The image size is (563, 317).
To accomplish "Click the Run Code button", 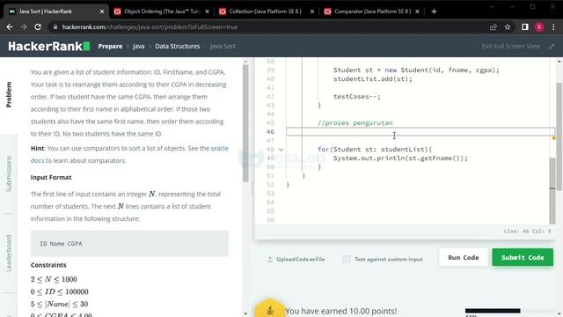I will click(464, 257).
